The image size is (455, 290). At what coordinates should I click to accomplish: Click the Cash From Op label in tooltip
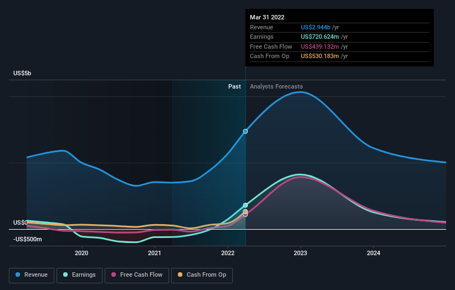click(x=269, y=56)
